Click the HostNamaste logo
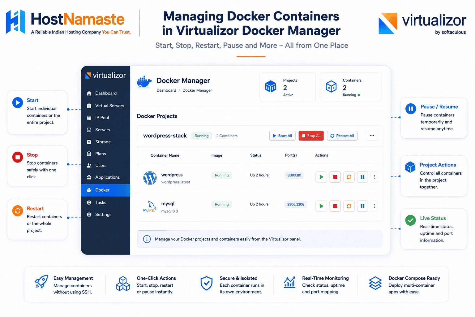This screenshot has height=317, width=475. (x=68, y=22)
